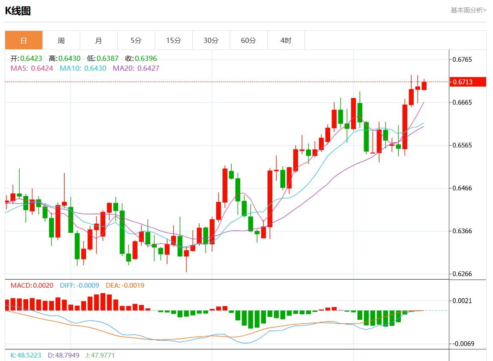Click the MA20: 0.6427 legend
The height and width of the screenshot is (361, 493).
pos(136,68)
